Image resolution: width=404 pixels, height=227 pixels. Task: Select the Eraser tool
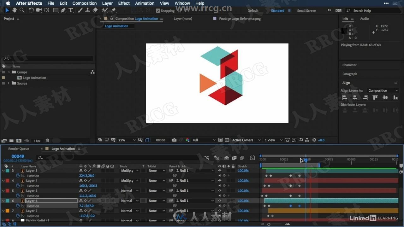(95, 10)
